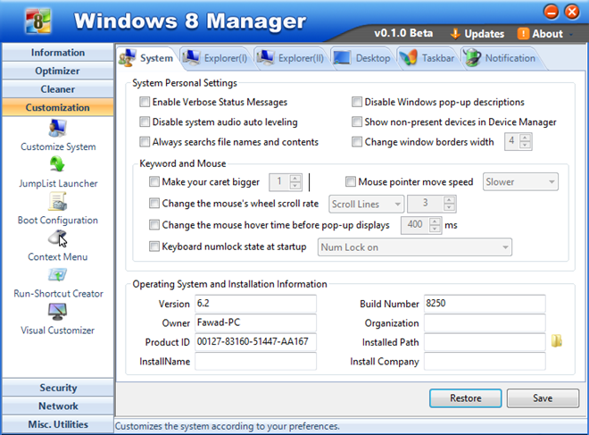Switch to the Explorer(II) tab
589x435 pixels.
pyautogui.click(x=291, y=58)
